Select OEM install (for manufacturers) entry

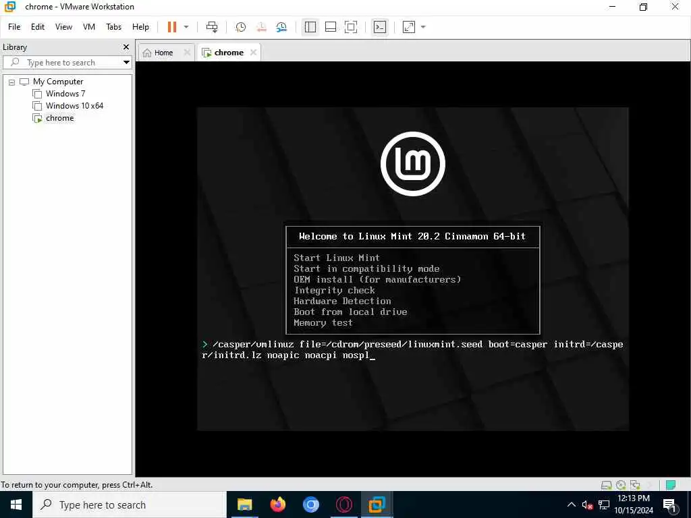[377, 279]
